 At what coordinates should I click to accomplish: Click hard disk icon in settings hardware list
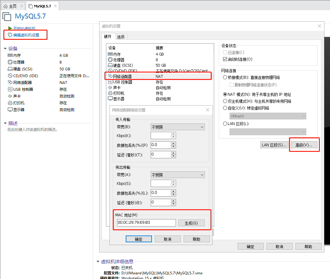point(110,65)
